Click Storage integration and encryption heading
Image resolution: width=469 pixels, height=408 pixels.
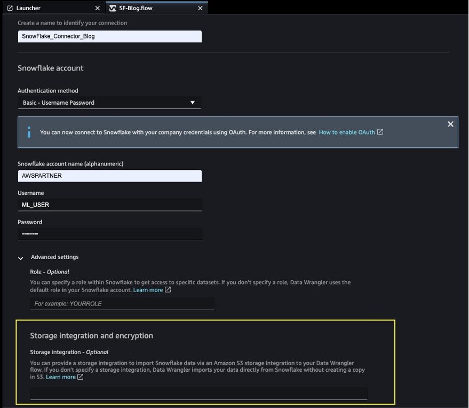[92, 335]
